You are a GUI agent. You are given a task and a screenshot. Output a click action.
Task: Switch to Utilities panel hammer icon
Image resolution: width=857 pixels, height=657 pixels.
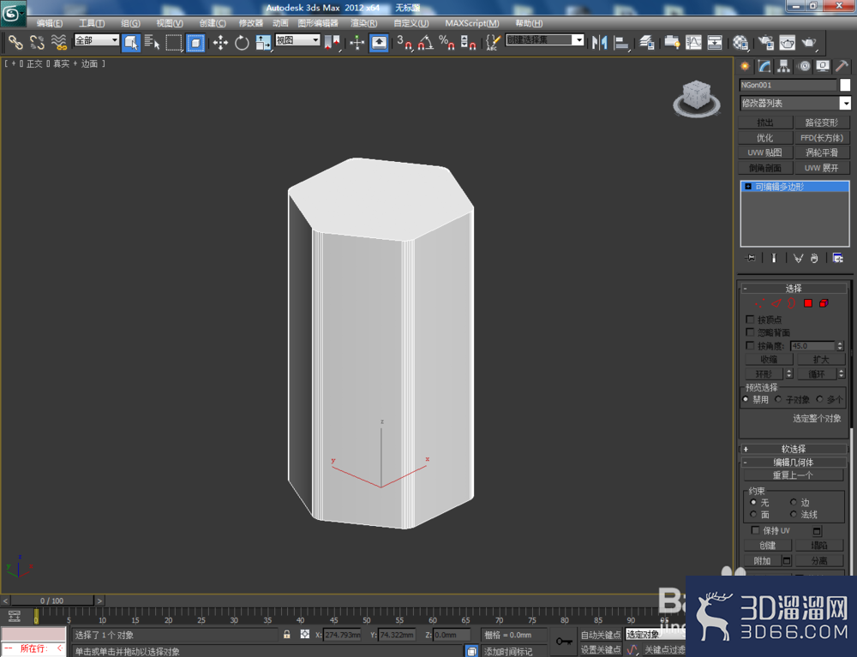pos(842,66)
